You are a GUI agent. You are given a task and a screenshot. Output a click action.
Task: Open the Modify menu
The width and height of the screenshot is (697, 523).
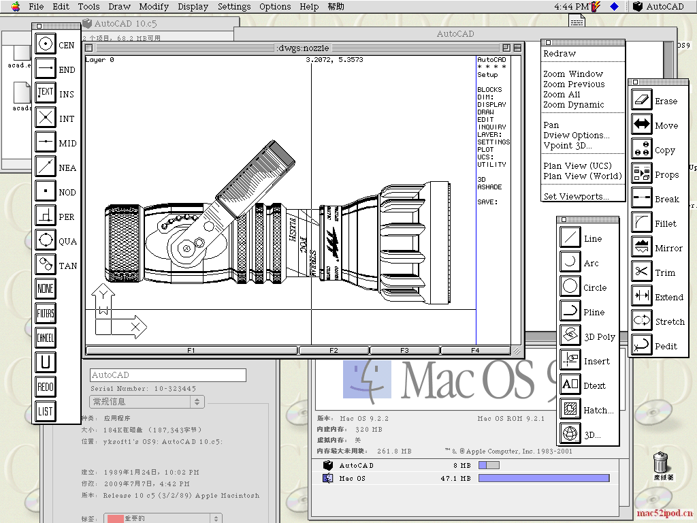[154, 6]
